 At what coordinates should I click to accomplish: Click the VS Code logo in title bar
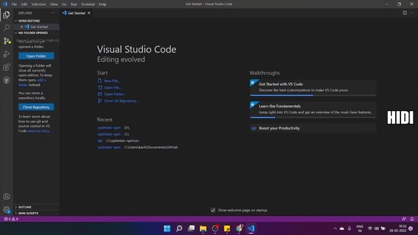[x=5, y=4]
